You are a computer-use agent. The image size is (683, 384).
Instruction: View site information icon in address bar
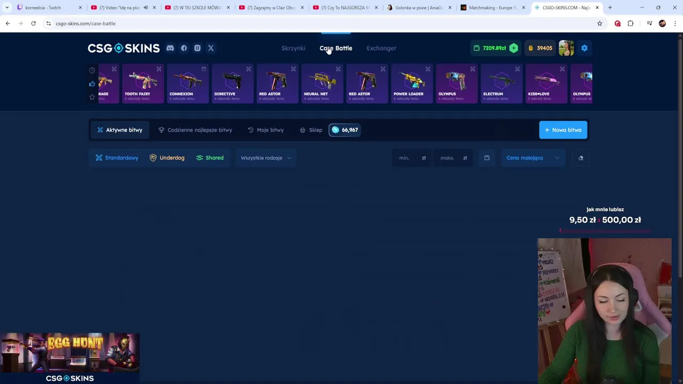pyautogui.click(x=48, y=23)
